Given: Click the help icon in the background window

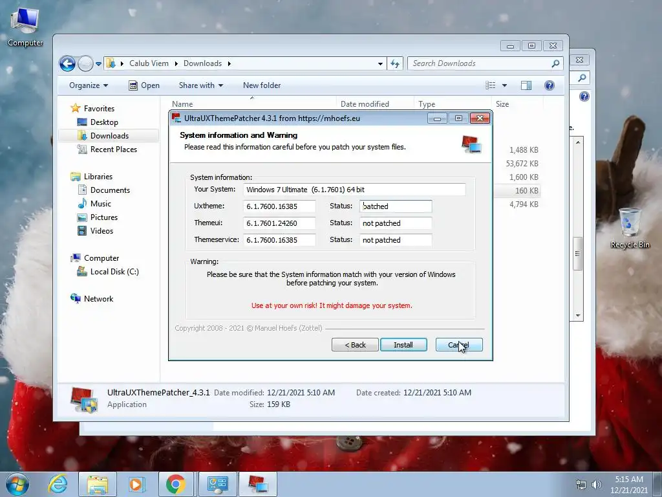Looking at the screenshot, I should pos(584,97).
